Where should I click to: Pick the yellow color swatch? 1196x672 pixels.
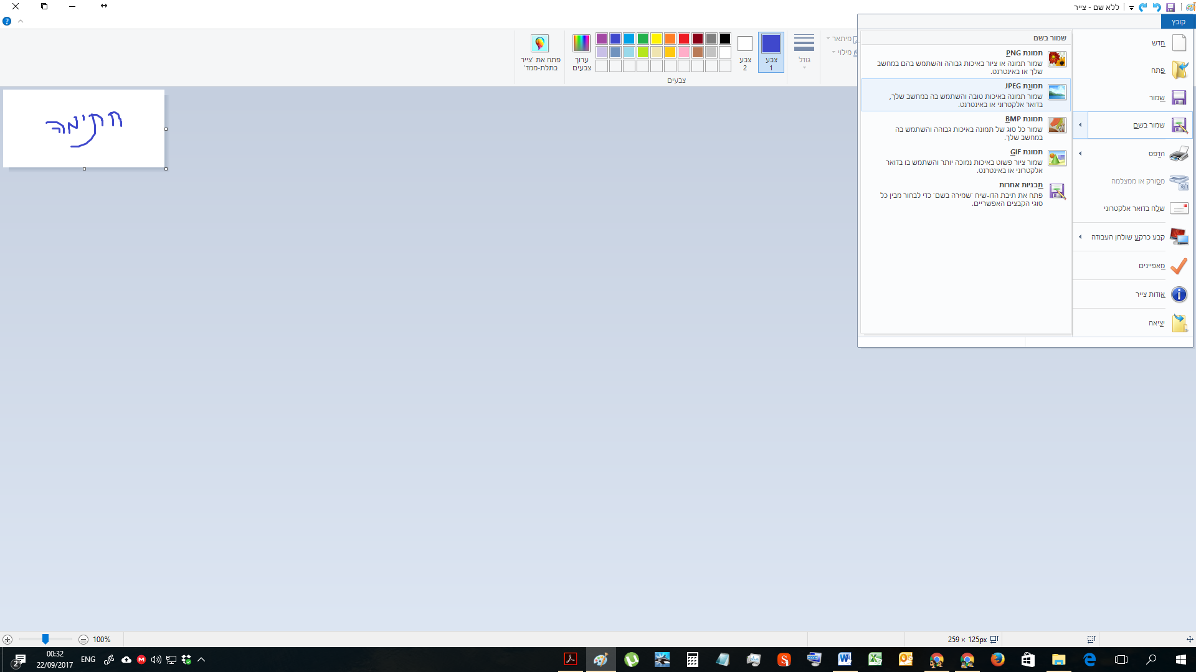click(x=657, y=39)
